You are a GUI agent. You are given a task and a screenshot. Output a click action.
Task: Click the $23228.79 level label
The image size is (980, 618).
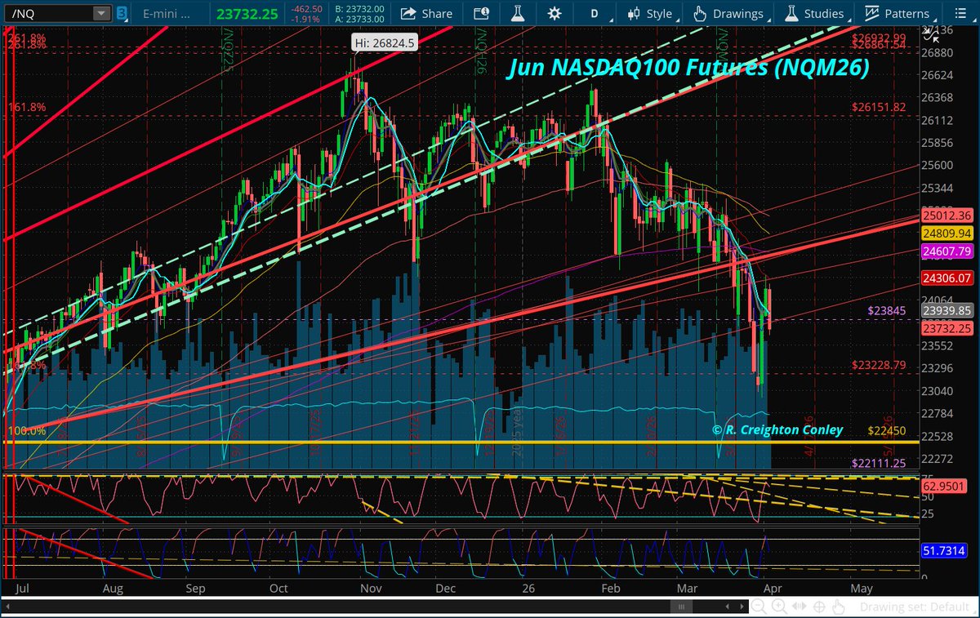tap(879, 365)
